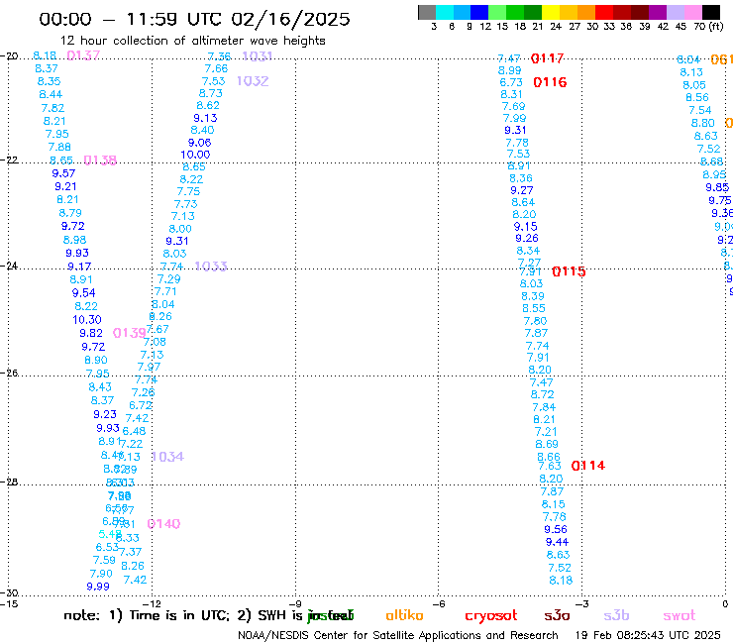Click the 'NOAA/NESDIS Center for Satellite Applications and Research' credit

pos(398,635)
